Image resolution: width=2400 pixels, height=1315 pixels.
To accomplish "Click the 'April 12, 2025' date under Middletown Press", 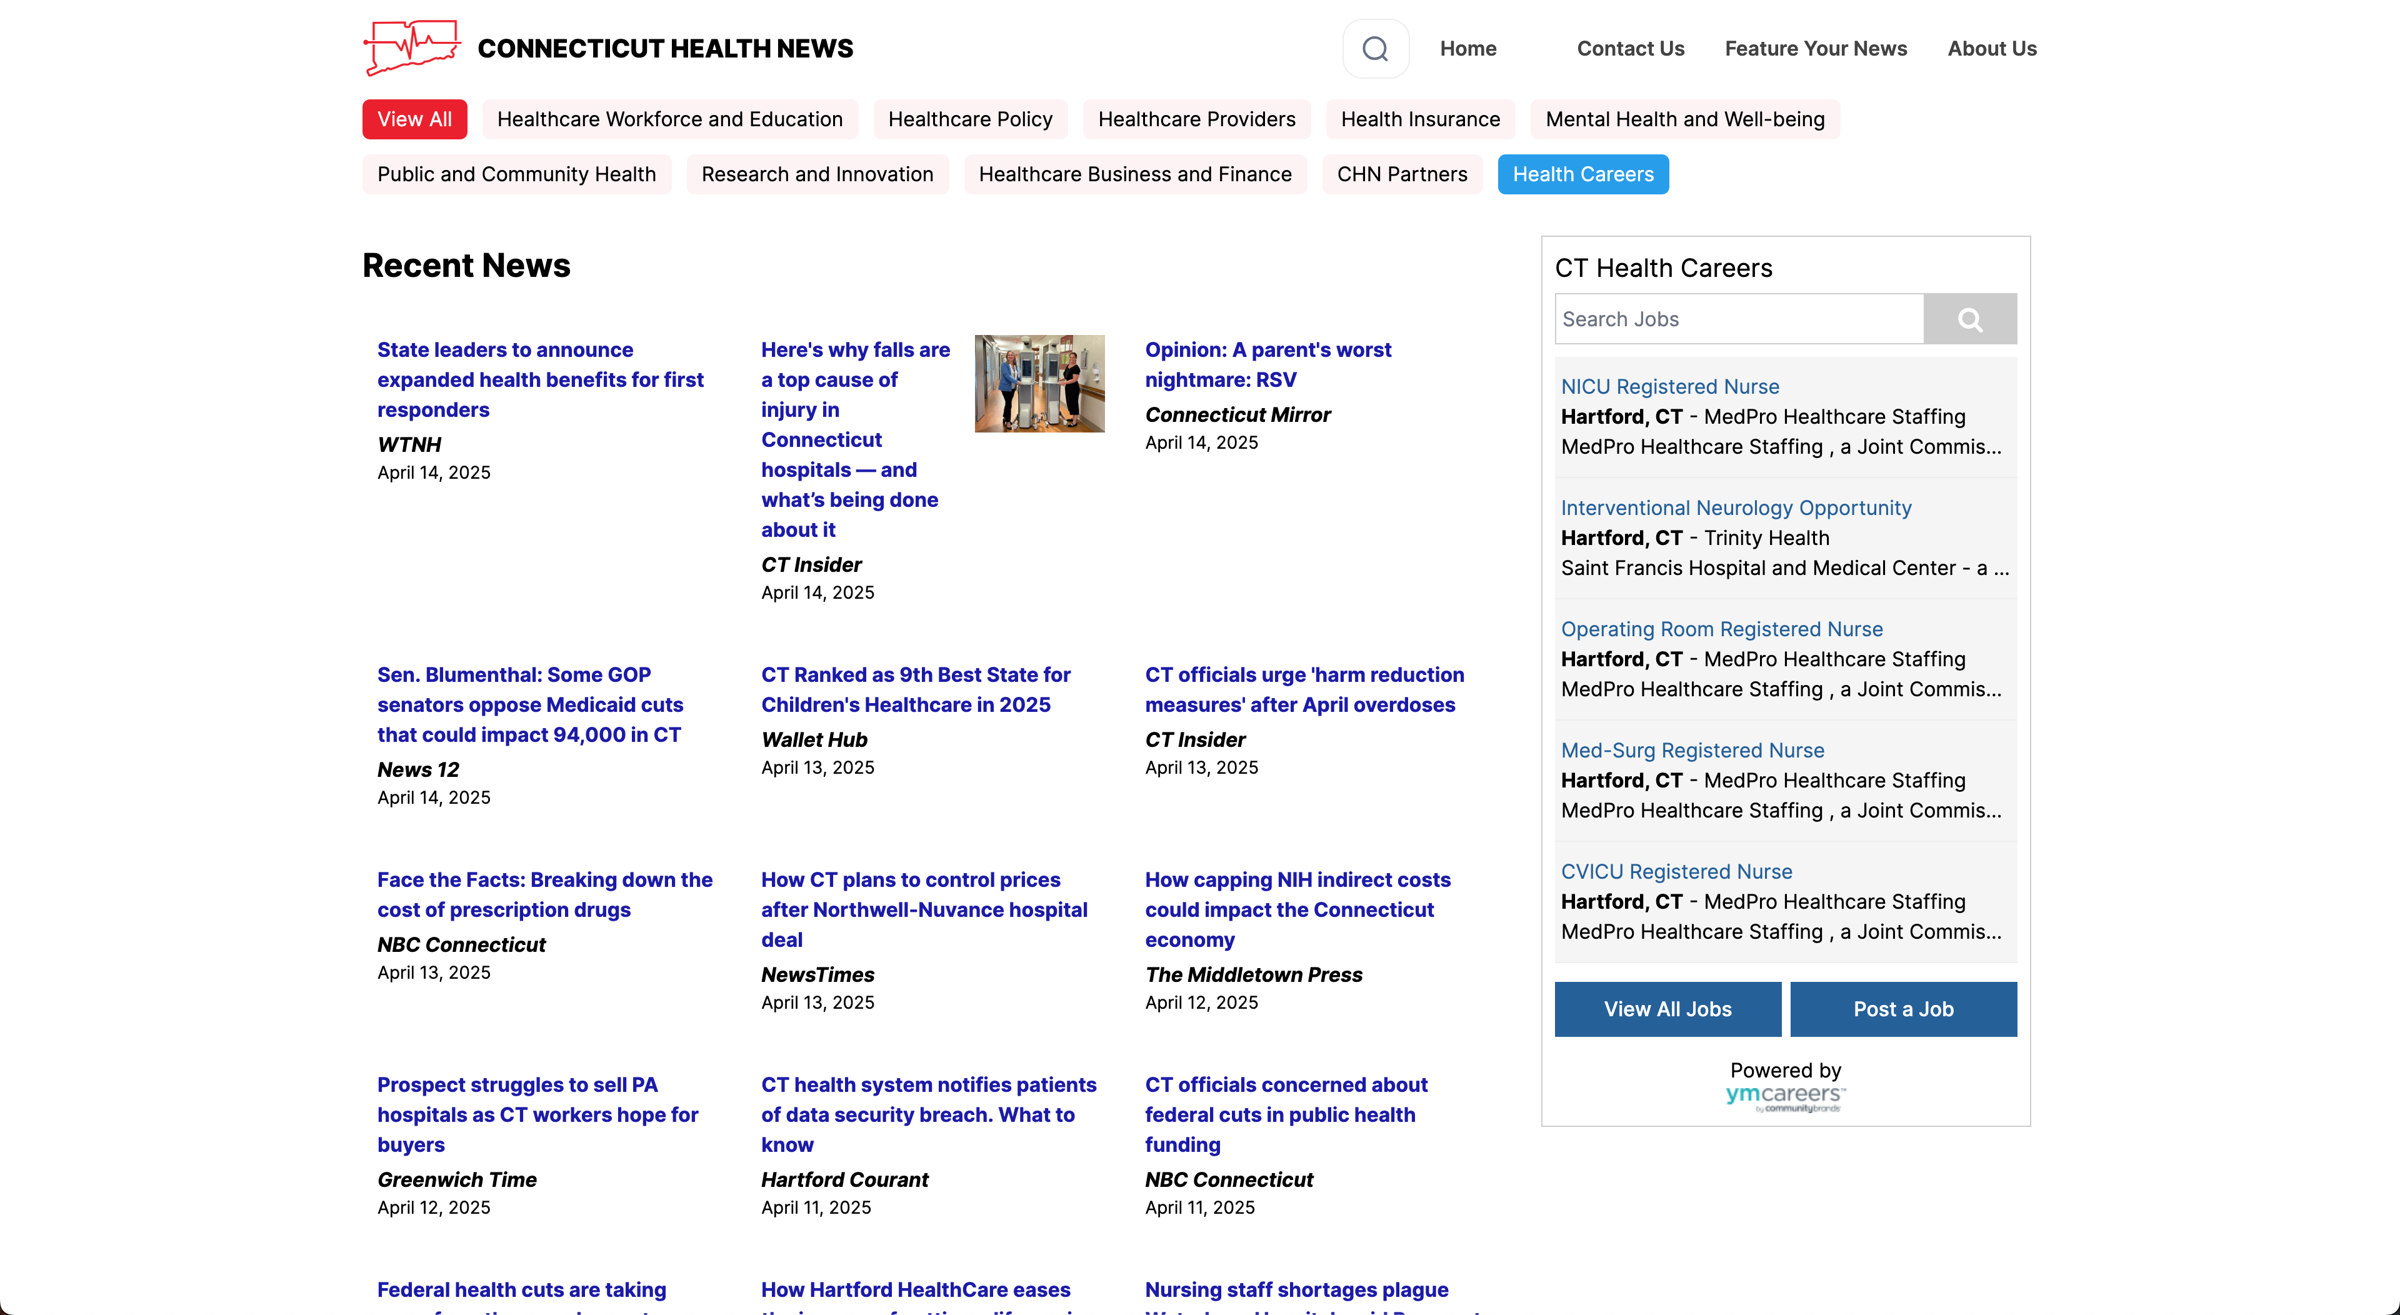I will point(1201,1002).
